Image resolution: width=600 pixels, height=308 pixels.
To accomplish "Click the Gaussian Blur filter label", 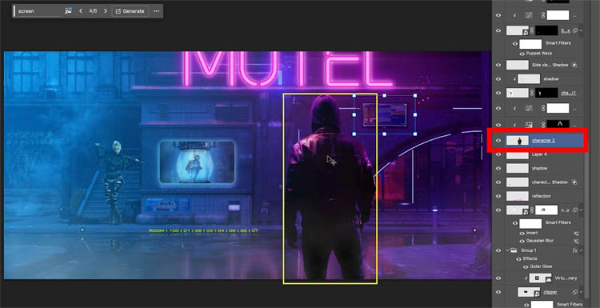I will [x=540, y=241].
